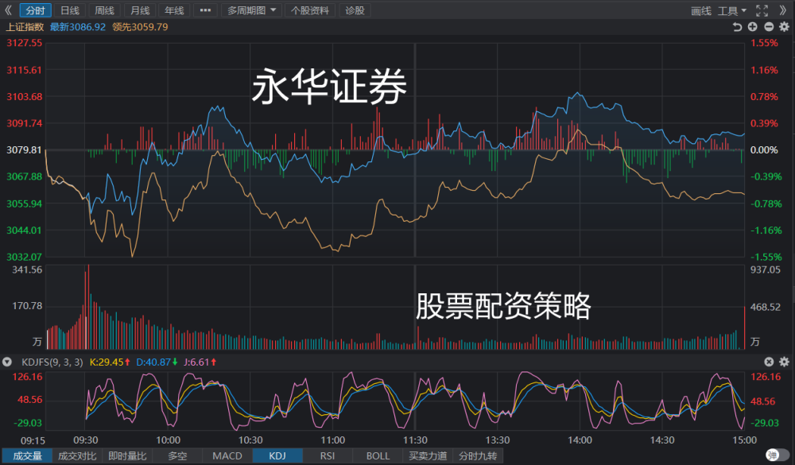Screen dimensions: 795x465
Task: Click the KDJFS(9, 3, 3) indicator label
Action: tap(52, 362)
